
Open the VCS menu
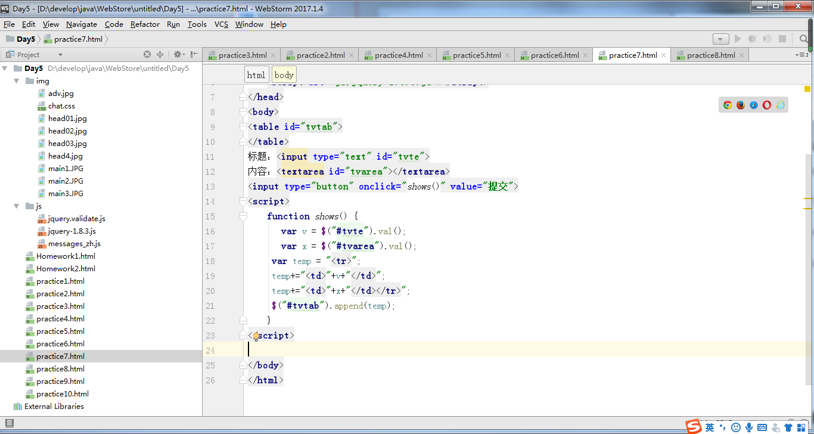click(x=221, y=24)
